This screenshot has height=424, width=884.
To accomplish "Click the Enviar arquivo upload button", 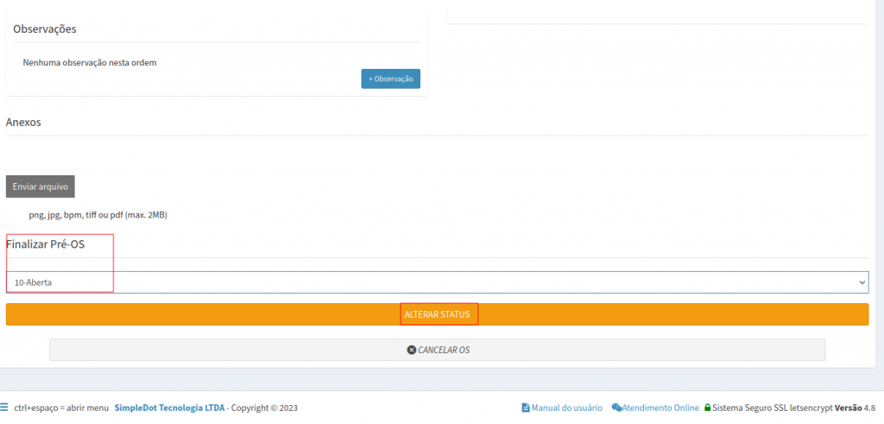I will click(41, 187).
